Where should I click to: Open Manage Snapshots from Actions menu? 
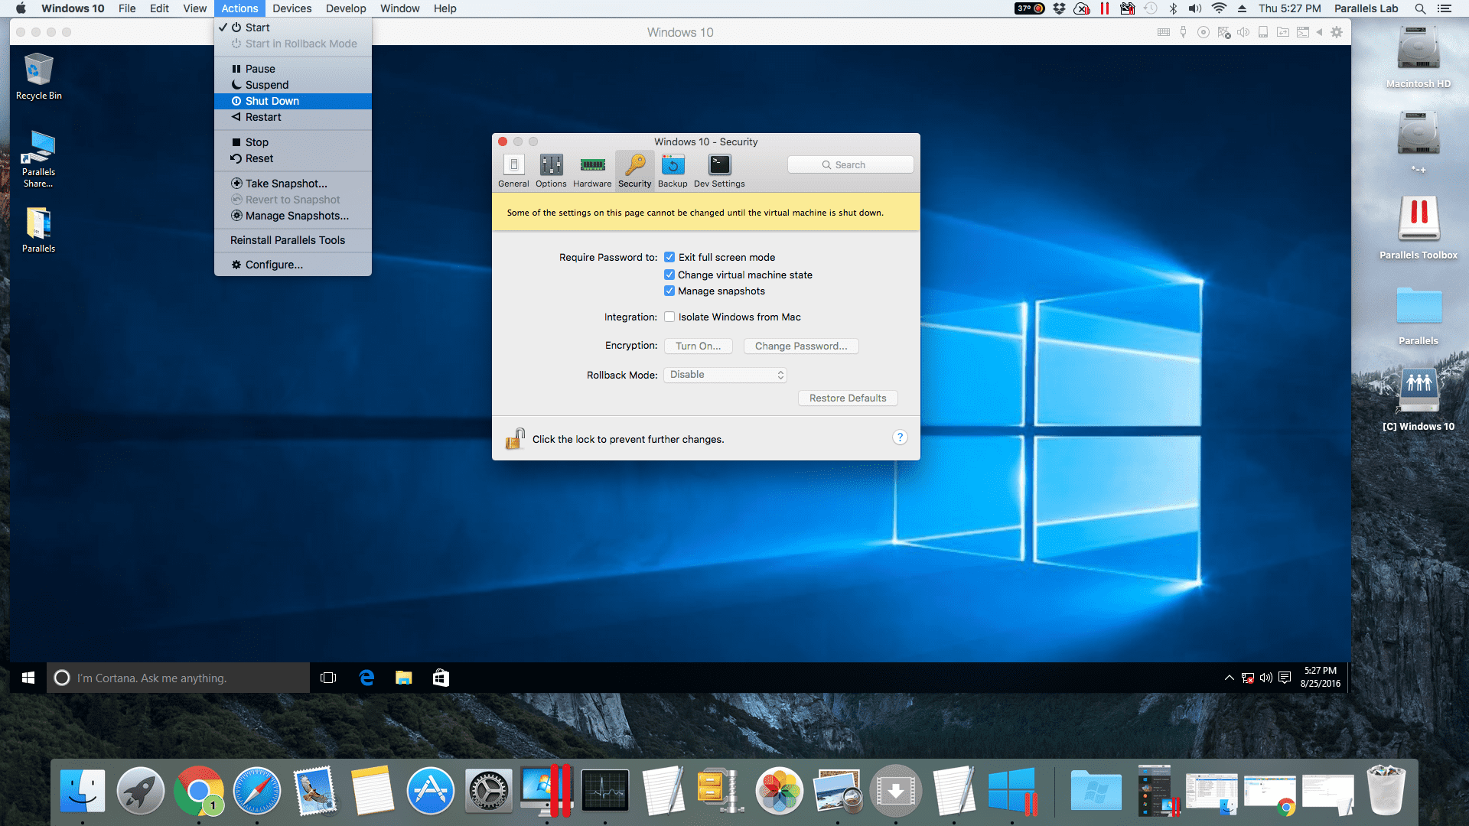[x=295, y=216]
